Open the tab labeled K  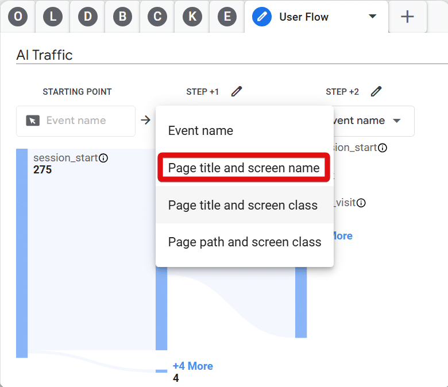pyautogui.click(x=192, y=17)
